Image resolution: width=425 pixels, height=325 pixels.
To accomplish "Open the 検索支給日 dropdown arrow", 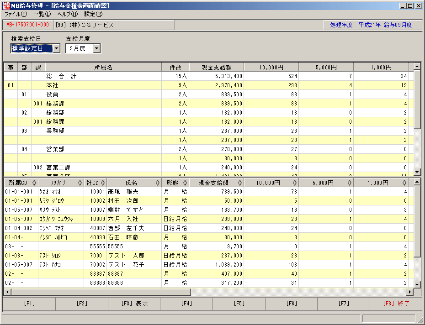I will pos(56,48).
